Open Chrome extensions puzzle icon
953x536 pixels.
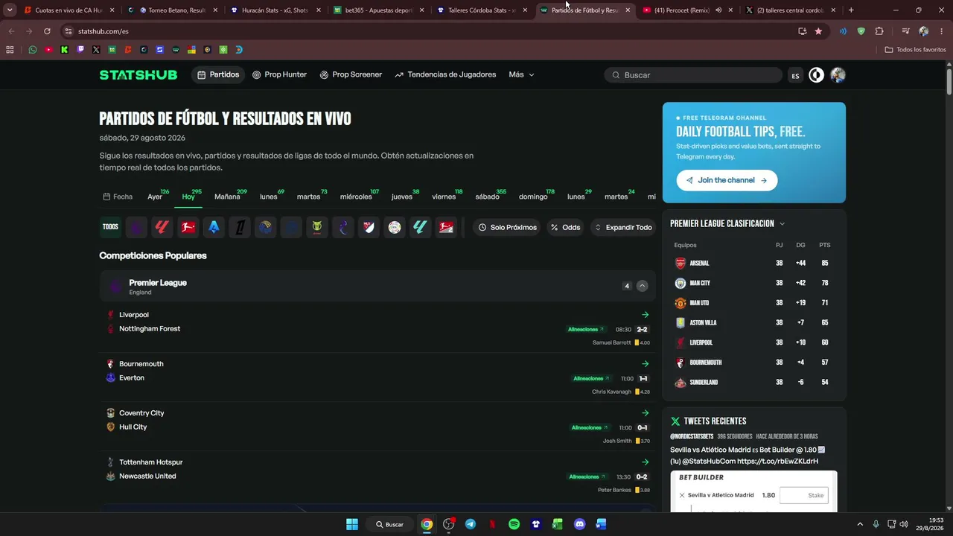[x=879, y=31]
